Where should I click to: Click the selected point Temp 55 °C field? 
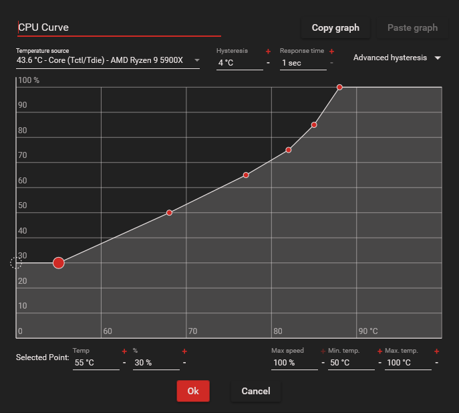click(x=96, y=363)
